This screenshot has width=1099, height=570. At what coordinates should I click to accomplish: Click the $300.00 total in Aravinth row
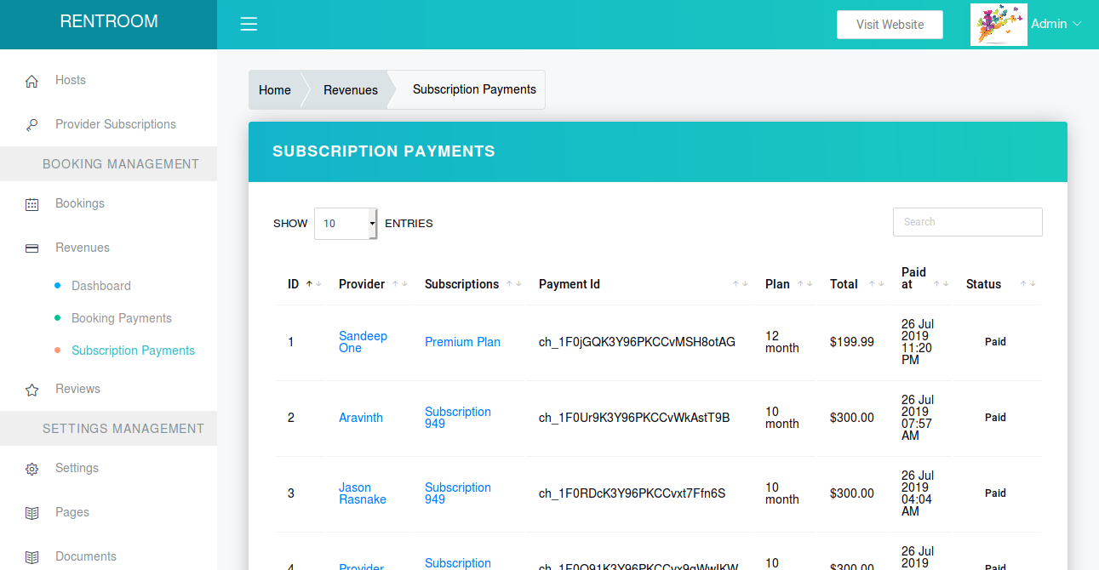852,418
